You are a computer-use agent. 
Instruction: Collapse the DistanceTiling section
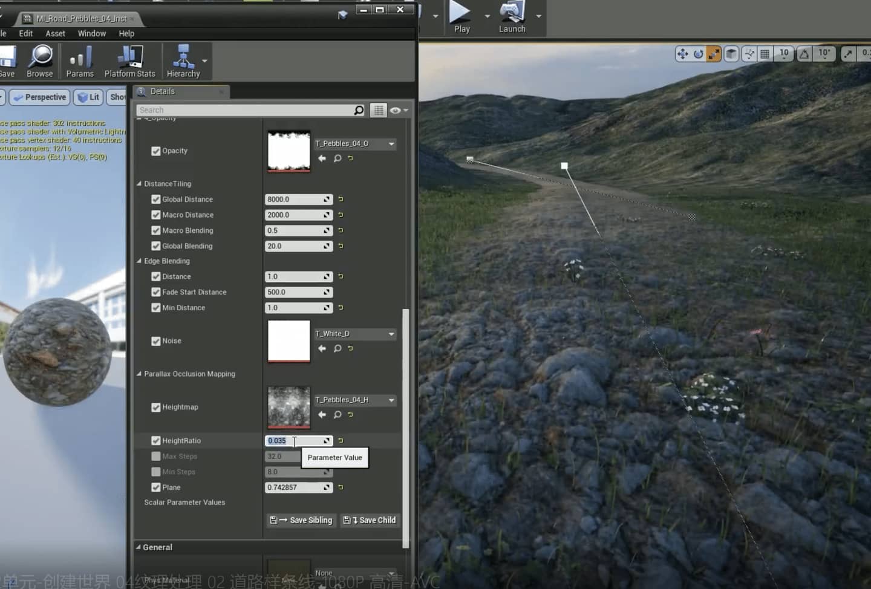(139, 184)
